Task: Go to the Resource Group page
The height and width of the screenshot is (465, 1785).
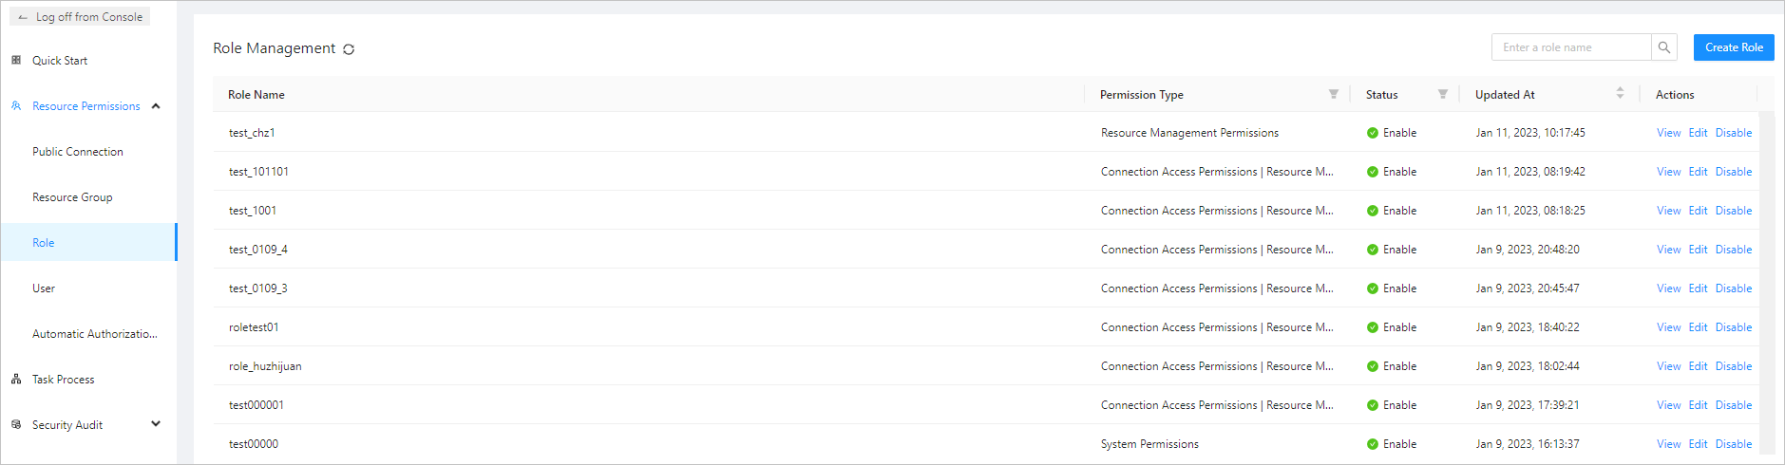Action: [72, 197]
